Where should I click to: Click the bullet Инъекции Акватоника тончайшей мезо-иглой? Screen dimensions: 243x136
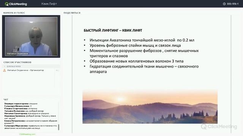pyautogui.click(x=142, y=40)
